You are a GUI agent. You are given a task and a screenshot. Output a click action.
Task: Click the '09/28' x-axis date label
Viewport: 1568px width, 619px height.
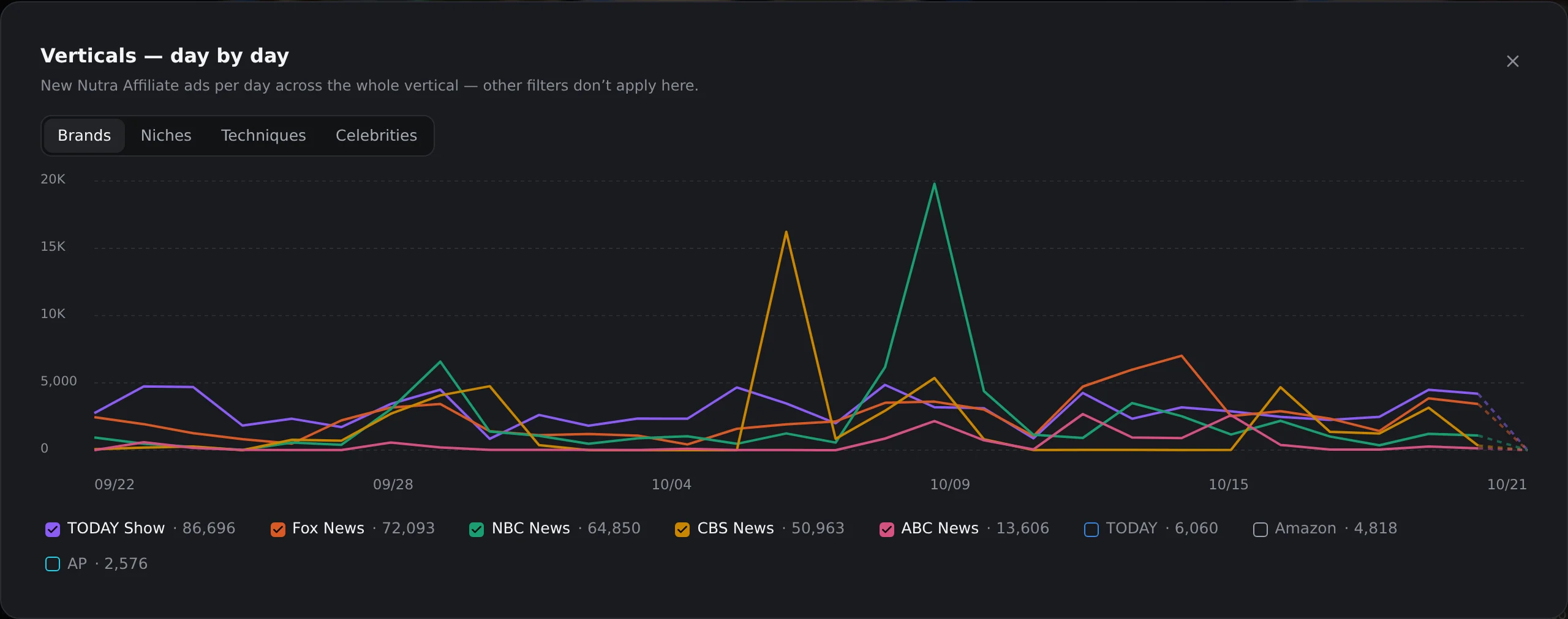(x=393, y=484)
